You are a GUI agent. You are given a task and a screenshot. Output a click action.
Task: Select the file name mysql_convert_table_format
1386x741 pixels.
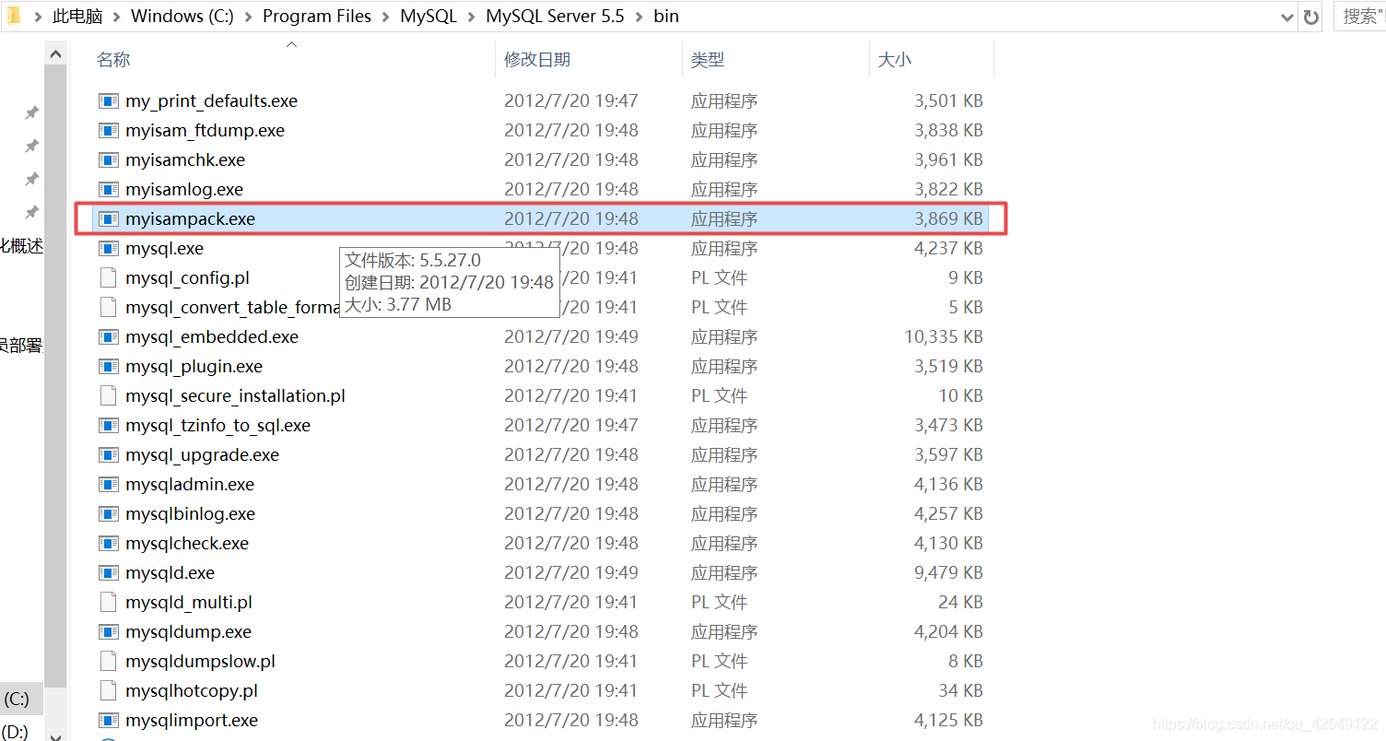[232, 308]
